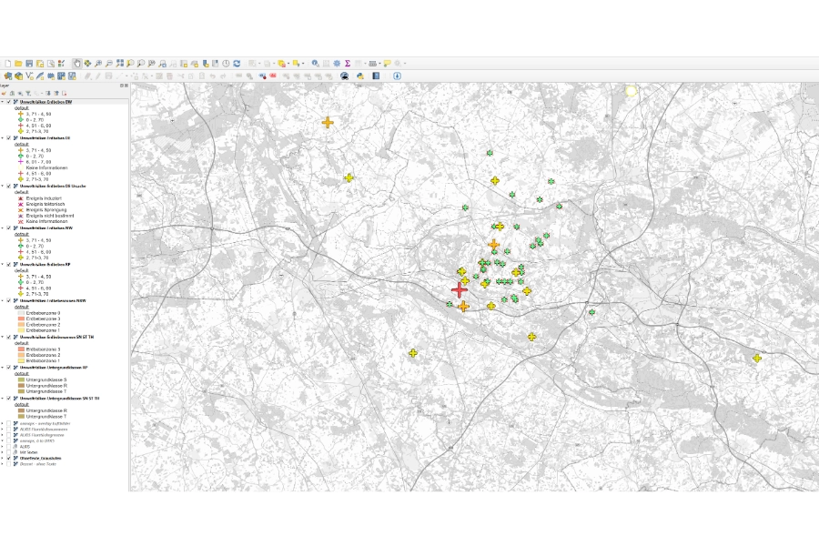The image size is (819, 546).
Task: Click the Untergrundklasse S swatch under RP layer
Action: click(21, 379)
